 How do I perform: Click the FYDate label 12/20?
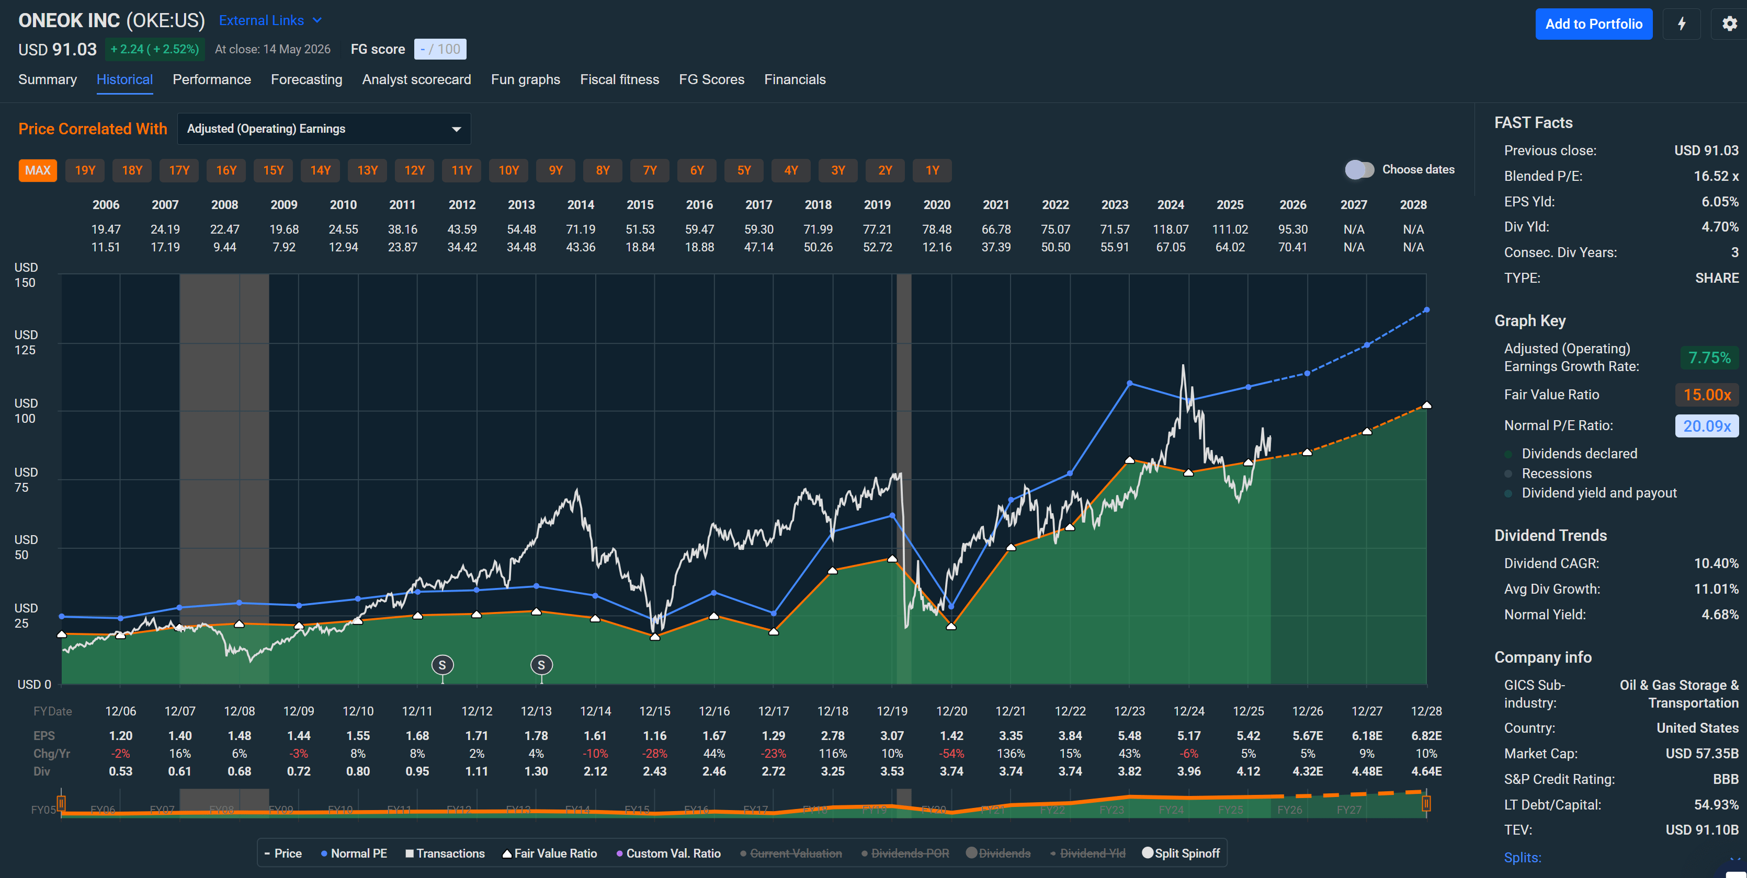[951, 711]
